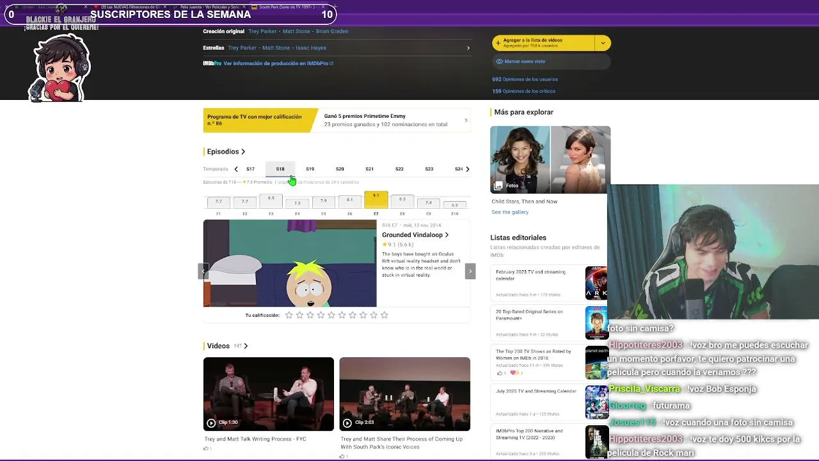The width and height of the screenshot is (819, 461).
Task: Select season S19 tab
Action: pyautogui.click(x=310, y=169)
